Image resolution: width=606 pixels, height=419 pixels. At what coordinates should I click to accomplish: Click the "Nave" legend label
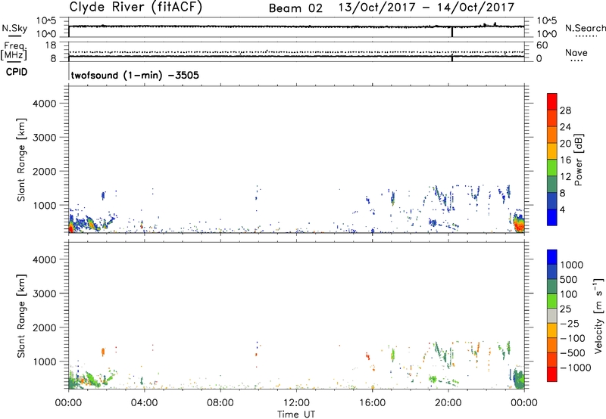point(576,52)
